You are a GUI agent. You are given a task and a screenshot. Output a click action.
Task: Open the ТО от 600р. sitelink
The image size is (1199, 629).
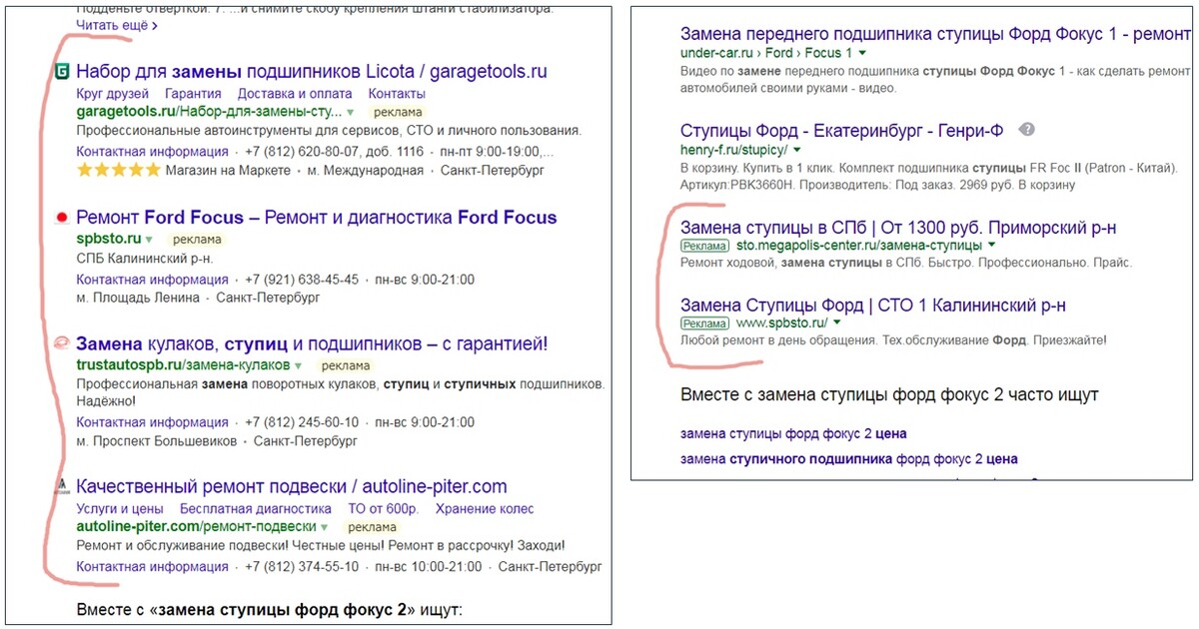pyautogui.click(x=383, y=508)
